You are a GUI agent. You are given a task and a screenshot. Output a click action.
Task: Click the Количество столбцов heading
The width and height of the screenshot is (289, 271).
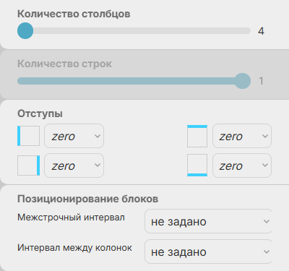pos(74,14)
